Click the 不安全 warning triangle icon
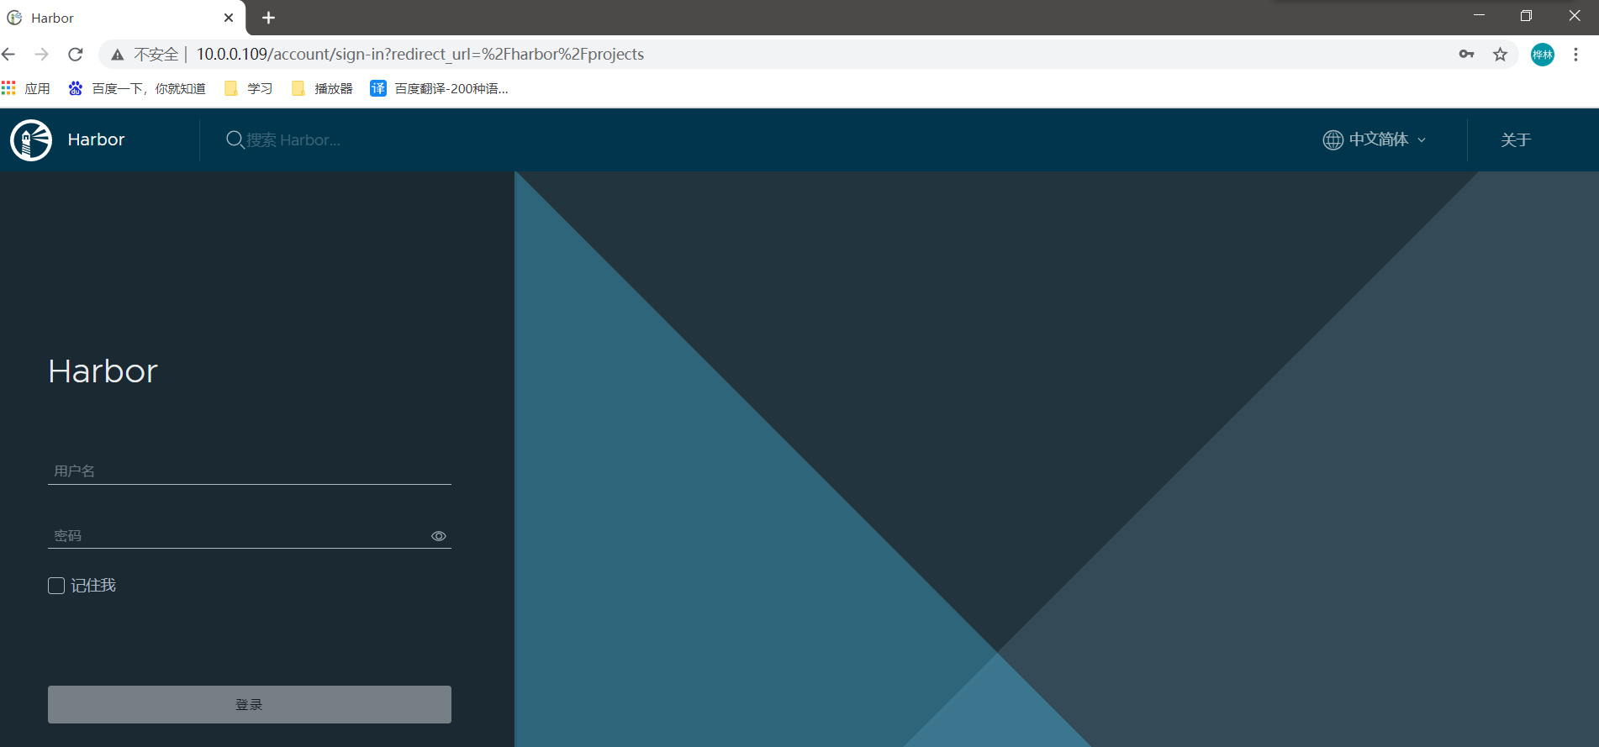The height and width of the screenshot is (747, 1599). coord(118,55)
